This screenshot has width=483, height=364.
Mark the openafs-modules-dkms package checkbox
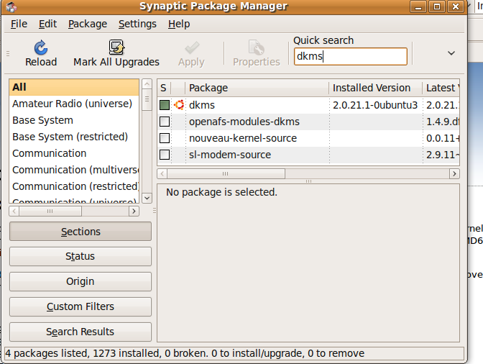click(x=165, y=122)
